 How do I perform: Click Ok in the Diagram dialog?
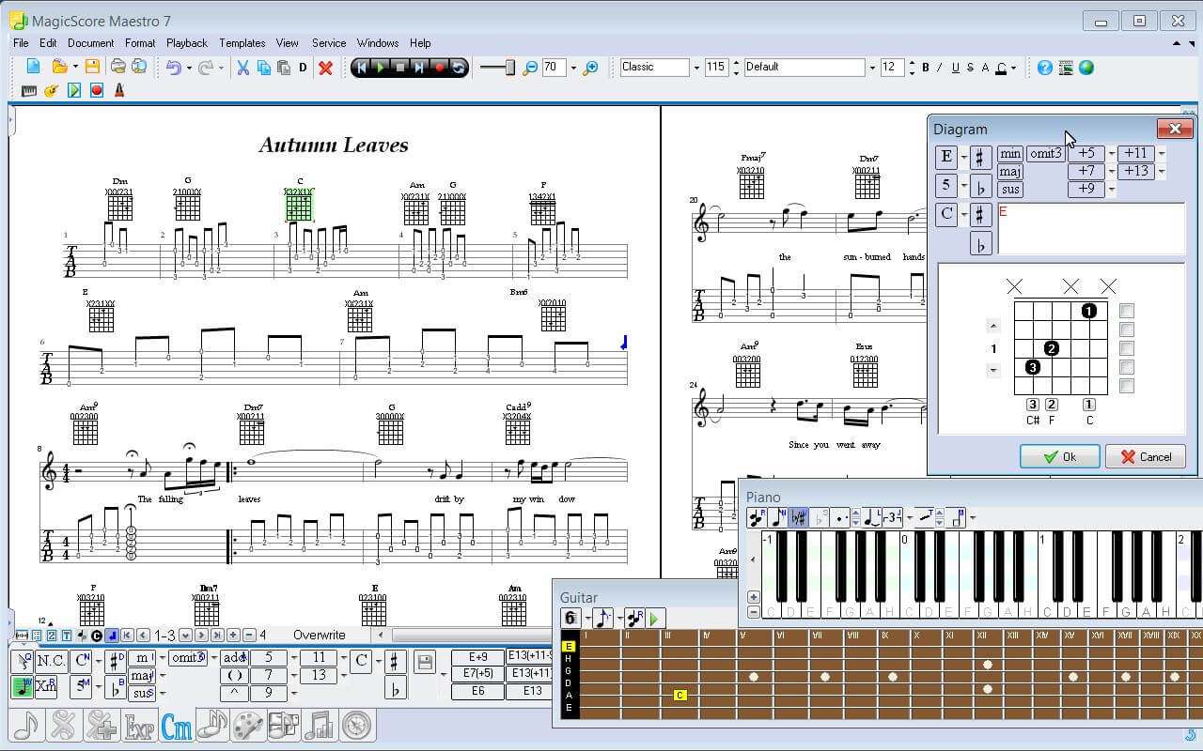(x=1060, y=457)
